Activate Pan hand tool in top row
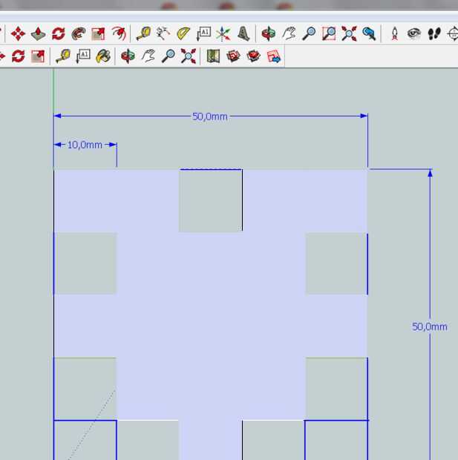This screenshot has width=458, height=460. [289, 33]
